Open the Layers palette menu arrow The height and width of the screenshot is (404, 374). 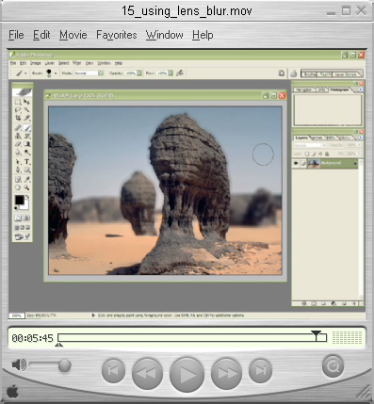[361, 137]
